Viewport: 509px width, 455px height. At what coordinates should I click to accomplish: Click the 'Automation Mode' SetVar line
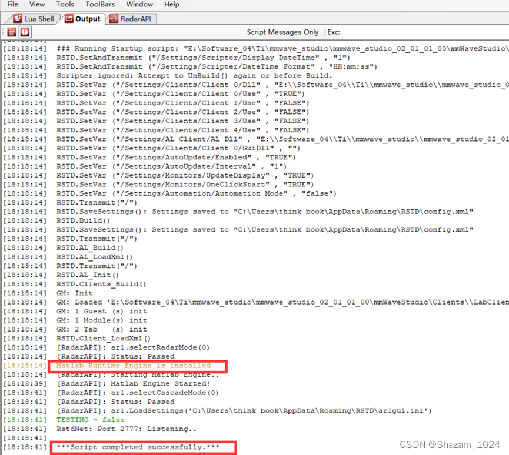[197, 193]
